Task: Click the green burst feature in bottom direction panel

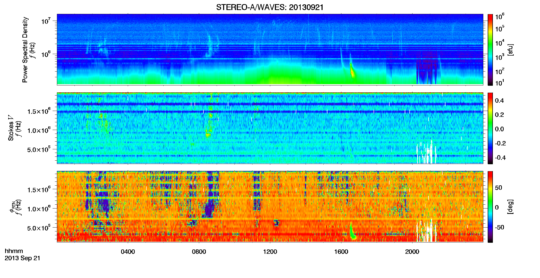Action: (352, 231)
